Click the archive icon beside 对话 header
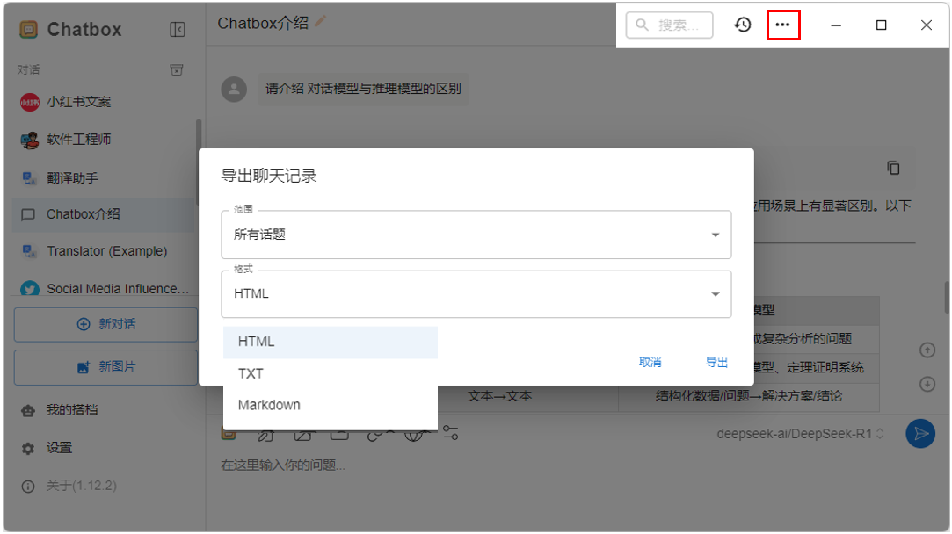Image resolution: width=952 pixels, height=534 pixels. [x=176, y=69]
